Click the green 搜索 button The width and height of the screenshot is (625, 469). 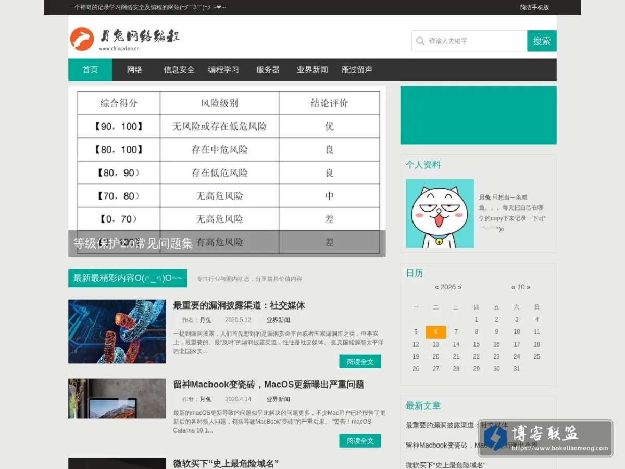[x=542, y=41]
